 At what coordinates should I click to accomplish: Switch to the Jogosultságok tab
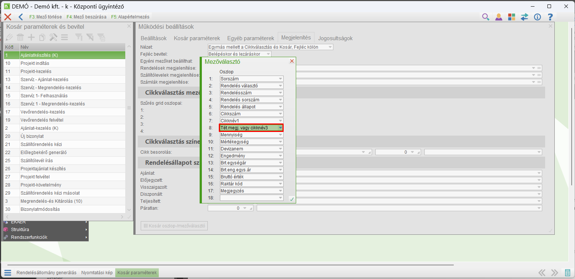coord(336,38)
